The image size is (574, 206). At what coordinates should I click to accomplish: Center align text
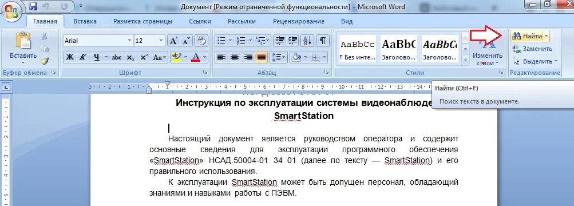click(x=235, y=57)
